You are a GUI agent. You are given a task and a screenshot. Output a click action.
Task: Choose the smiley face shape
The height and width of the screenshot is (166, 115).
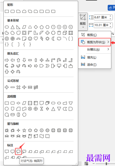[x=30, y=39]
